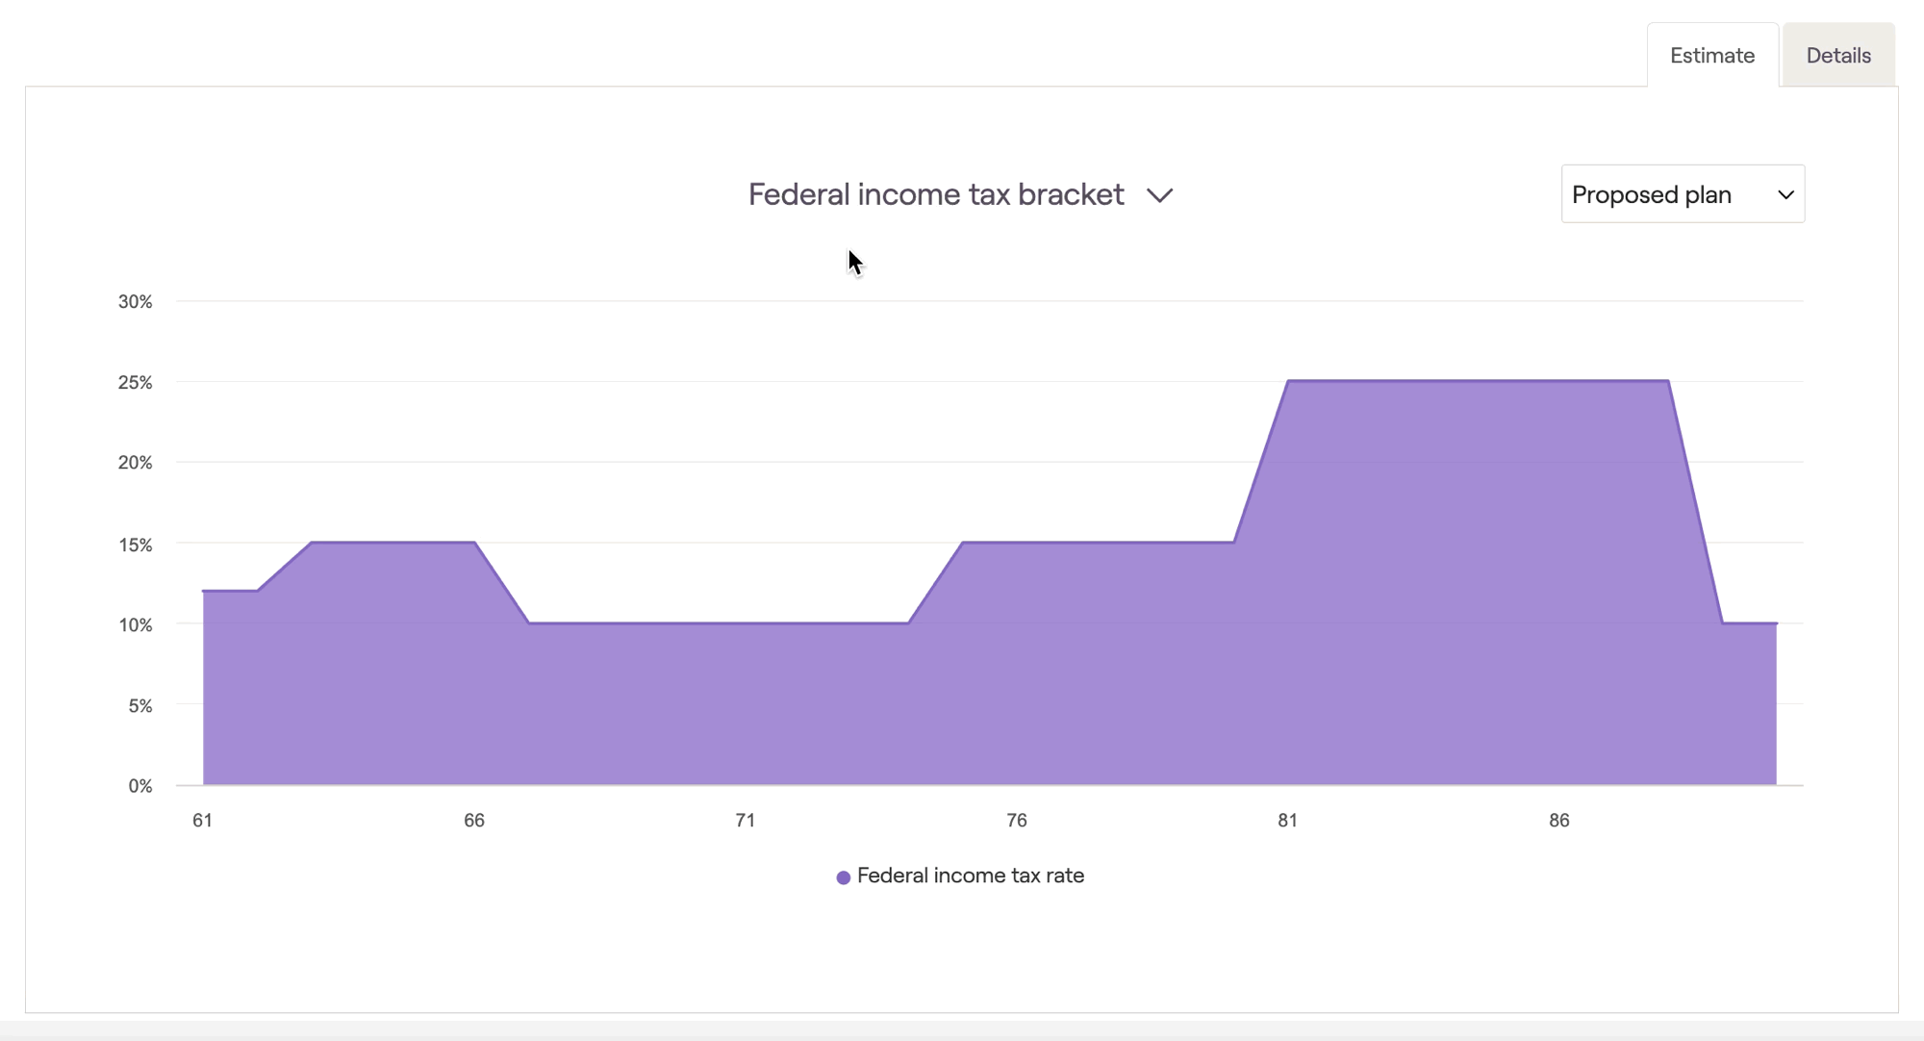Click the x-axis label 71
Image resolution: width=1924 pixels, height=1041 pixels.
(746, 821)
